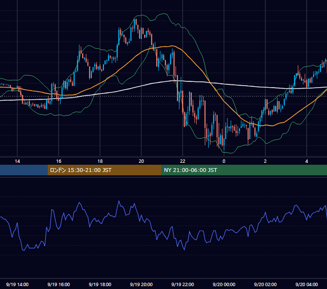The image size is (327, 289).
Task: Click the hour label 0 under the candlestick chart
Action: 224,161
